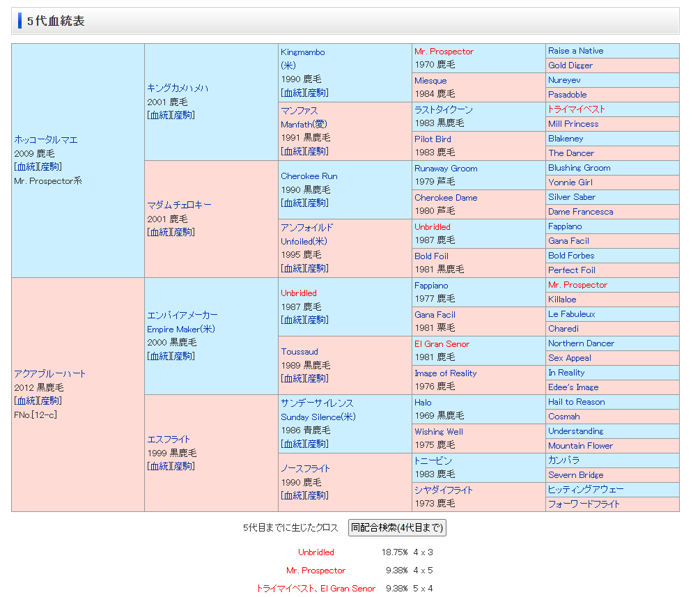Click the 同配合検索(4代まで) button

click(396, 527)
